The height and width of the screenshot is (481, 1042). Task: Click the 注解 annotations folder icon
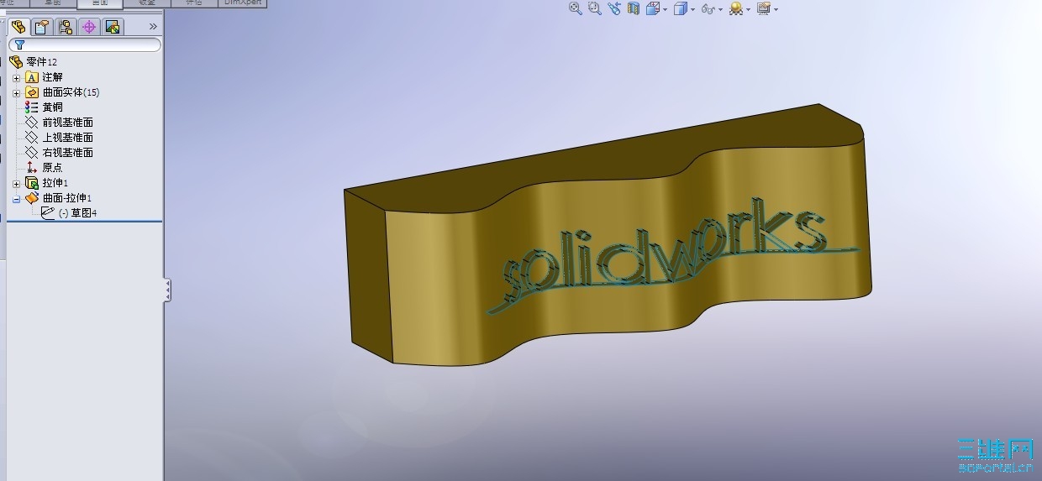pyautogui.click(x=32, y=77)
